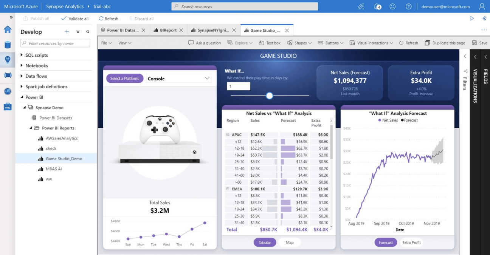Image resolution: width=490 pixels, height=255 pixels.
Task: Open the Manage hub toolbox icon
Action: [x=8, y=107]
